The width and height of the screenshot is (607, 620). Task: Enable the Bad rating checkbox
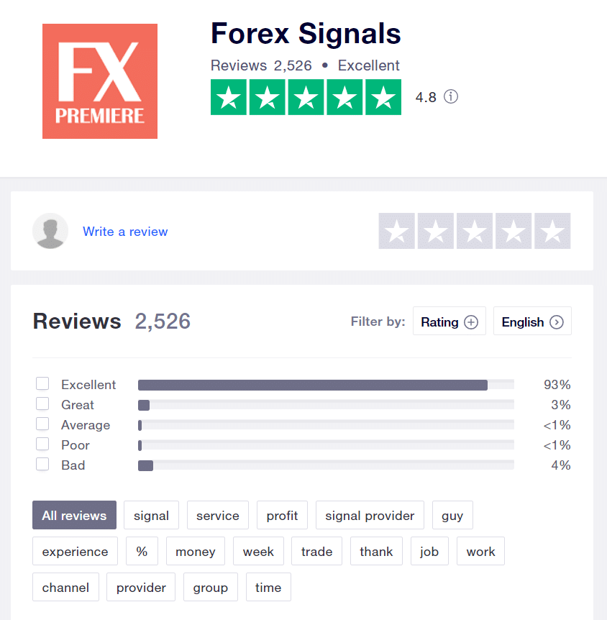coord(42,464)
